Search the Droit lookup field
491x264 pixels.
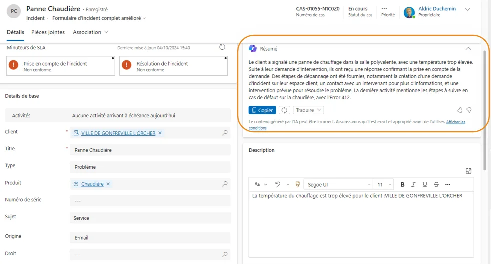(225, 254)
